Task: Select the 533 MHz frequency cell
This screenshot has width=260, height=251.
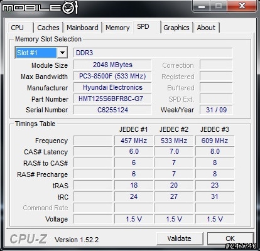Action: coord(174,141)
